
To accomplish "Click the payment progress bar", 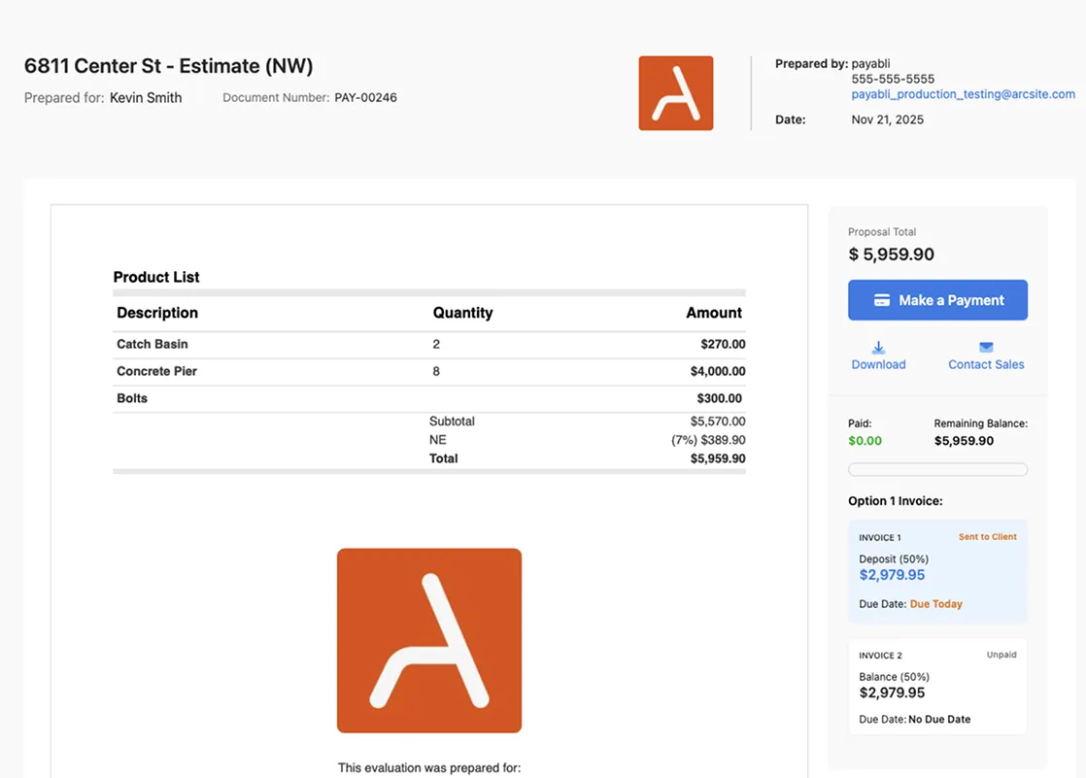I will click(x=937, y=470).
